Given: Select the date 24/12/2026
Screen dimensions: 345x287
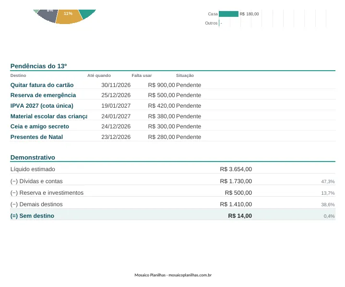Looking at the screenshot, I should pos(116,126).
